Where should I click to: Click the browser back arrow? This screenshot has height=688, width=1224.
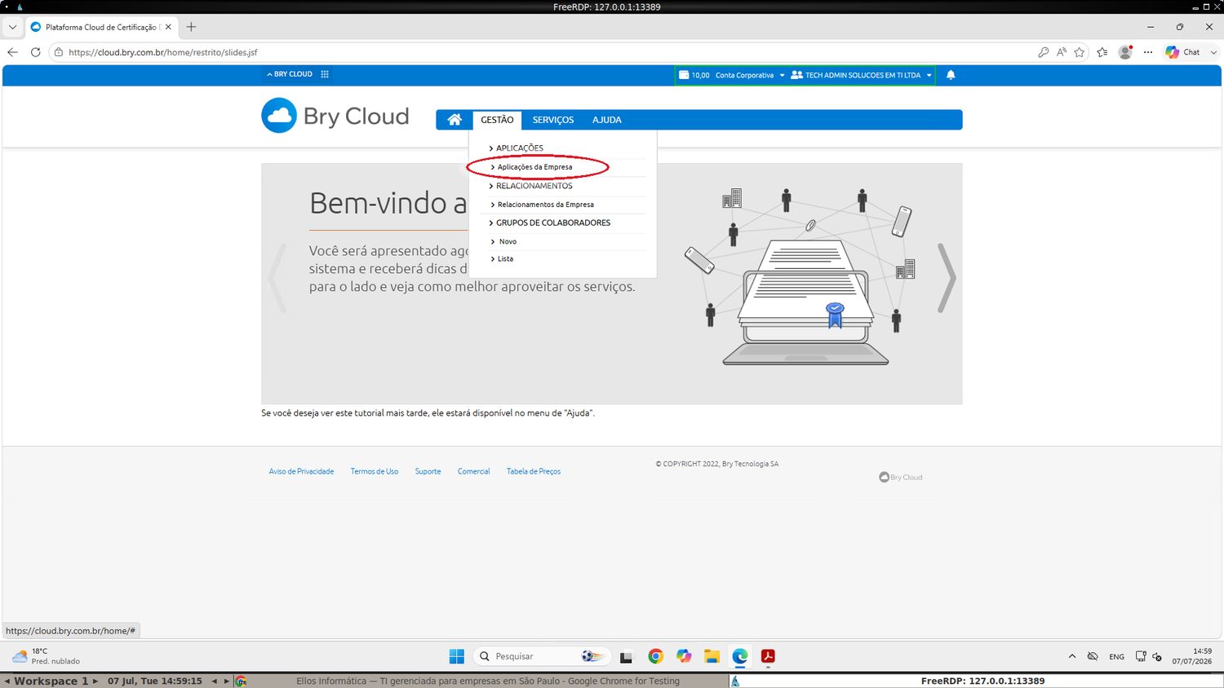click(12, 52)
